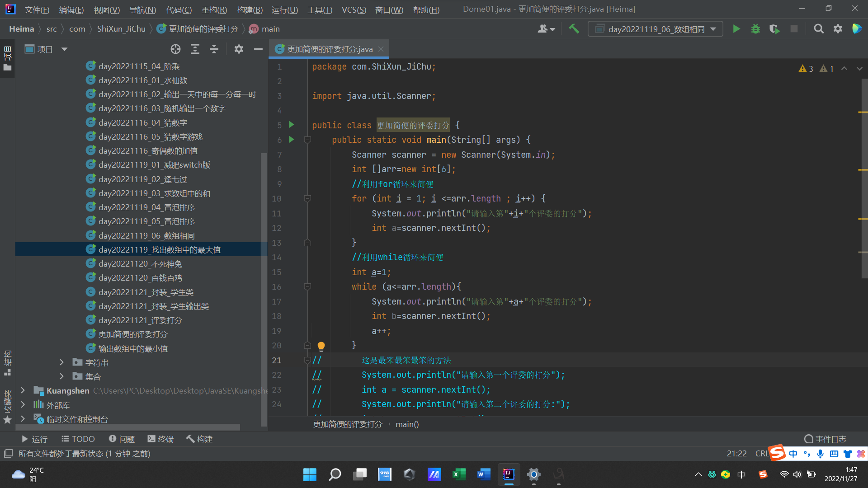Click the Debug bug icon
The width and height of the screenshot is (868, 488).
755,29
